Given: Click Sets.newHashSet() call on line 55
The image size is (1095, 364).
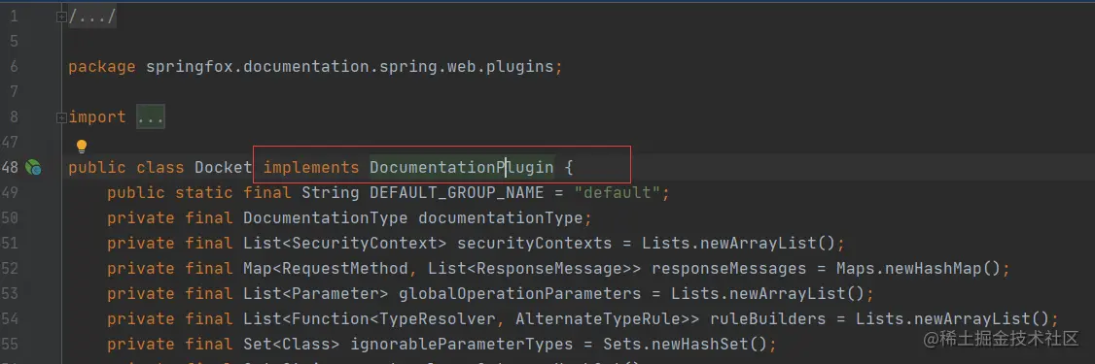Looking at the screenshot, I should (685, 344).
